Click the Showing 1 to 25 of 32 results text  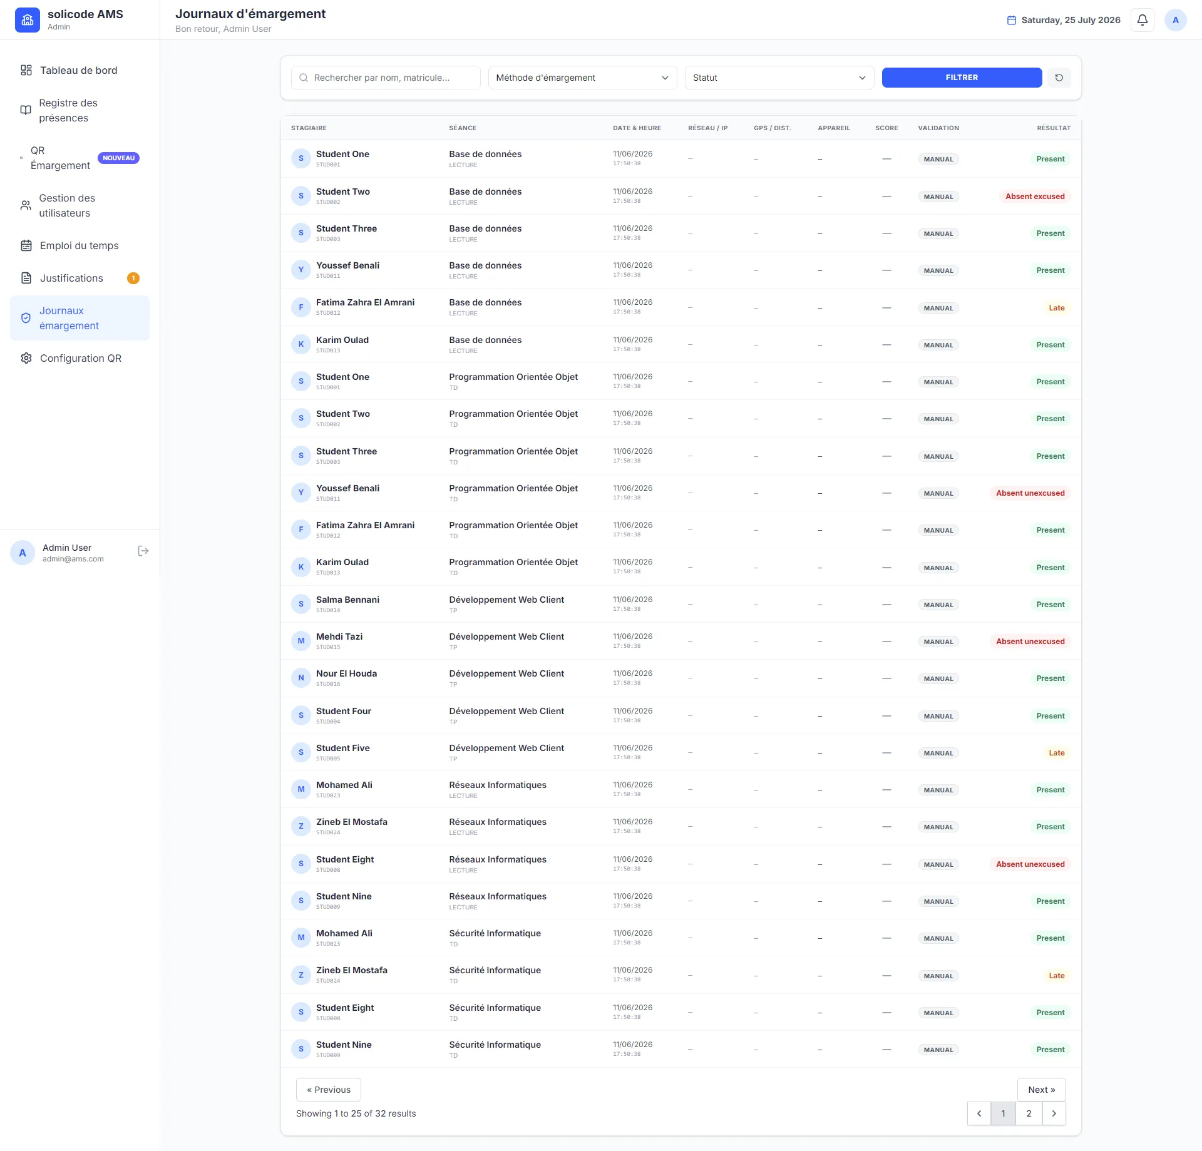click(x=356, y=1113)
